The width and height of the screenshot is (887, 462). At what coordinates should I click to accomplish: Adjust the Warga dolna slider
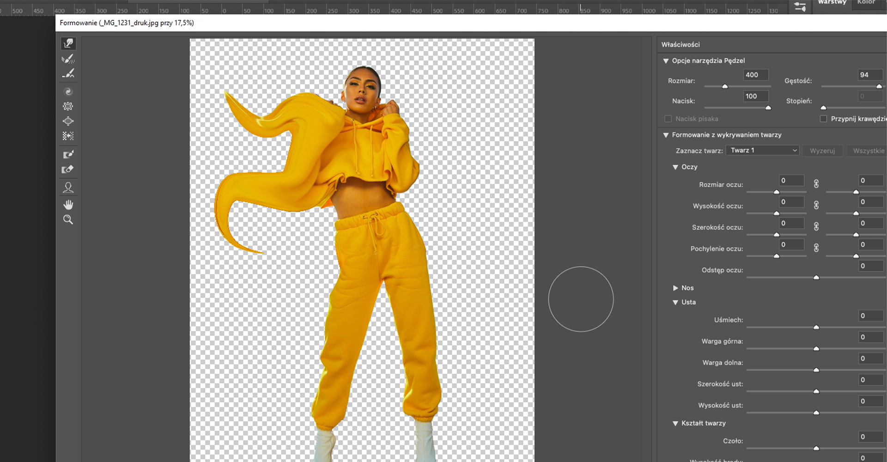[816, 370]
